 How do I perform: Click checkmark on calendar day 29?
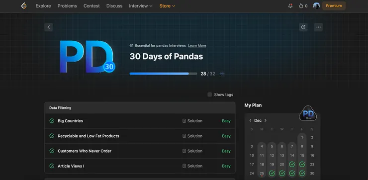click(x=302, y=174)
